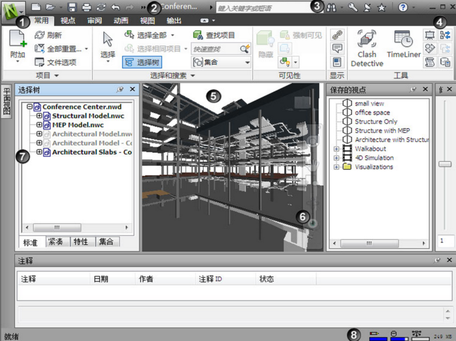
Task: Expand the Structural Model.nwc tree node
Action: [x=39, y=117]
